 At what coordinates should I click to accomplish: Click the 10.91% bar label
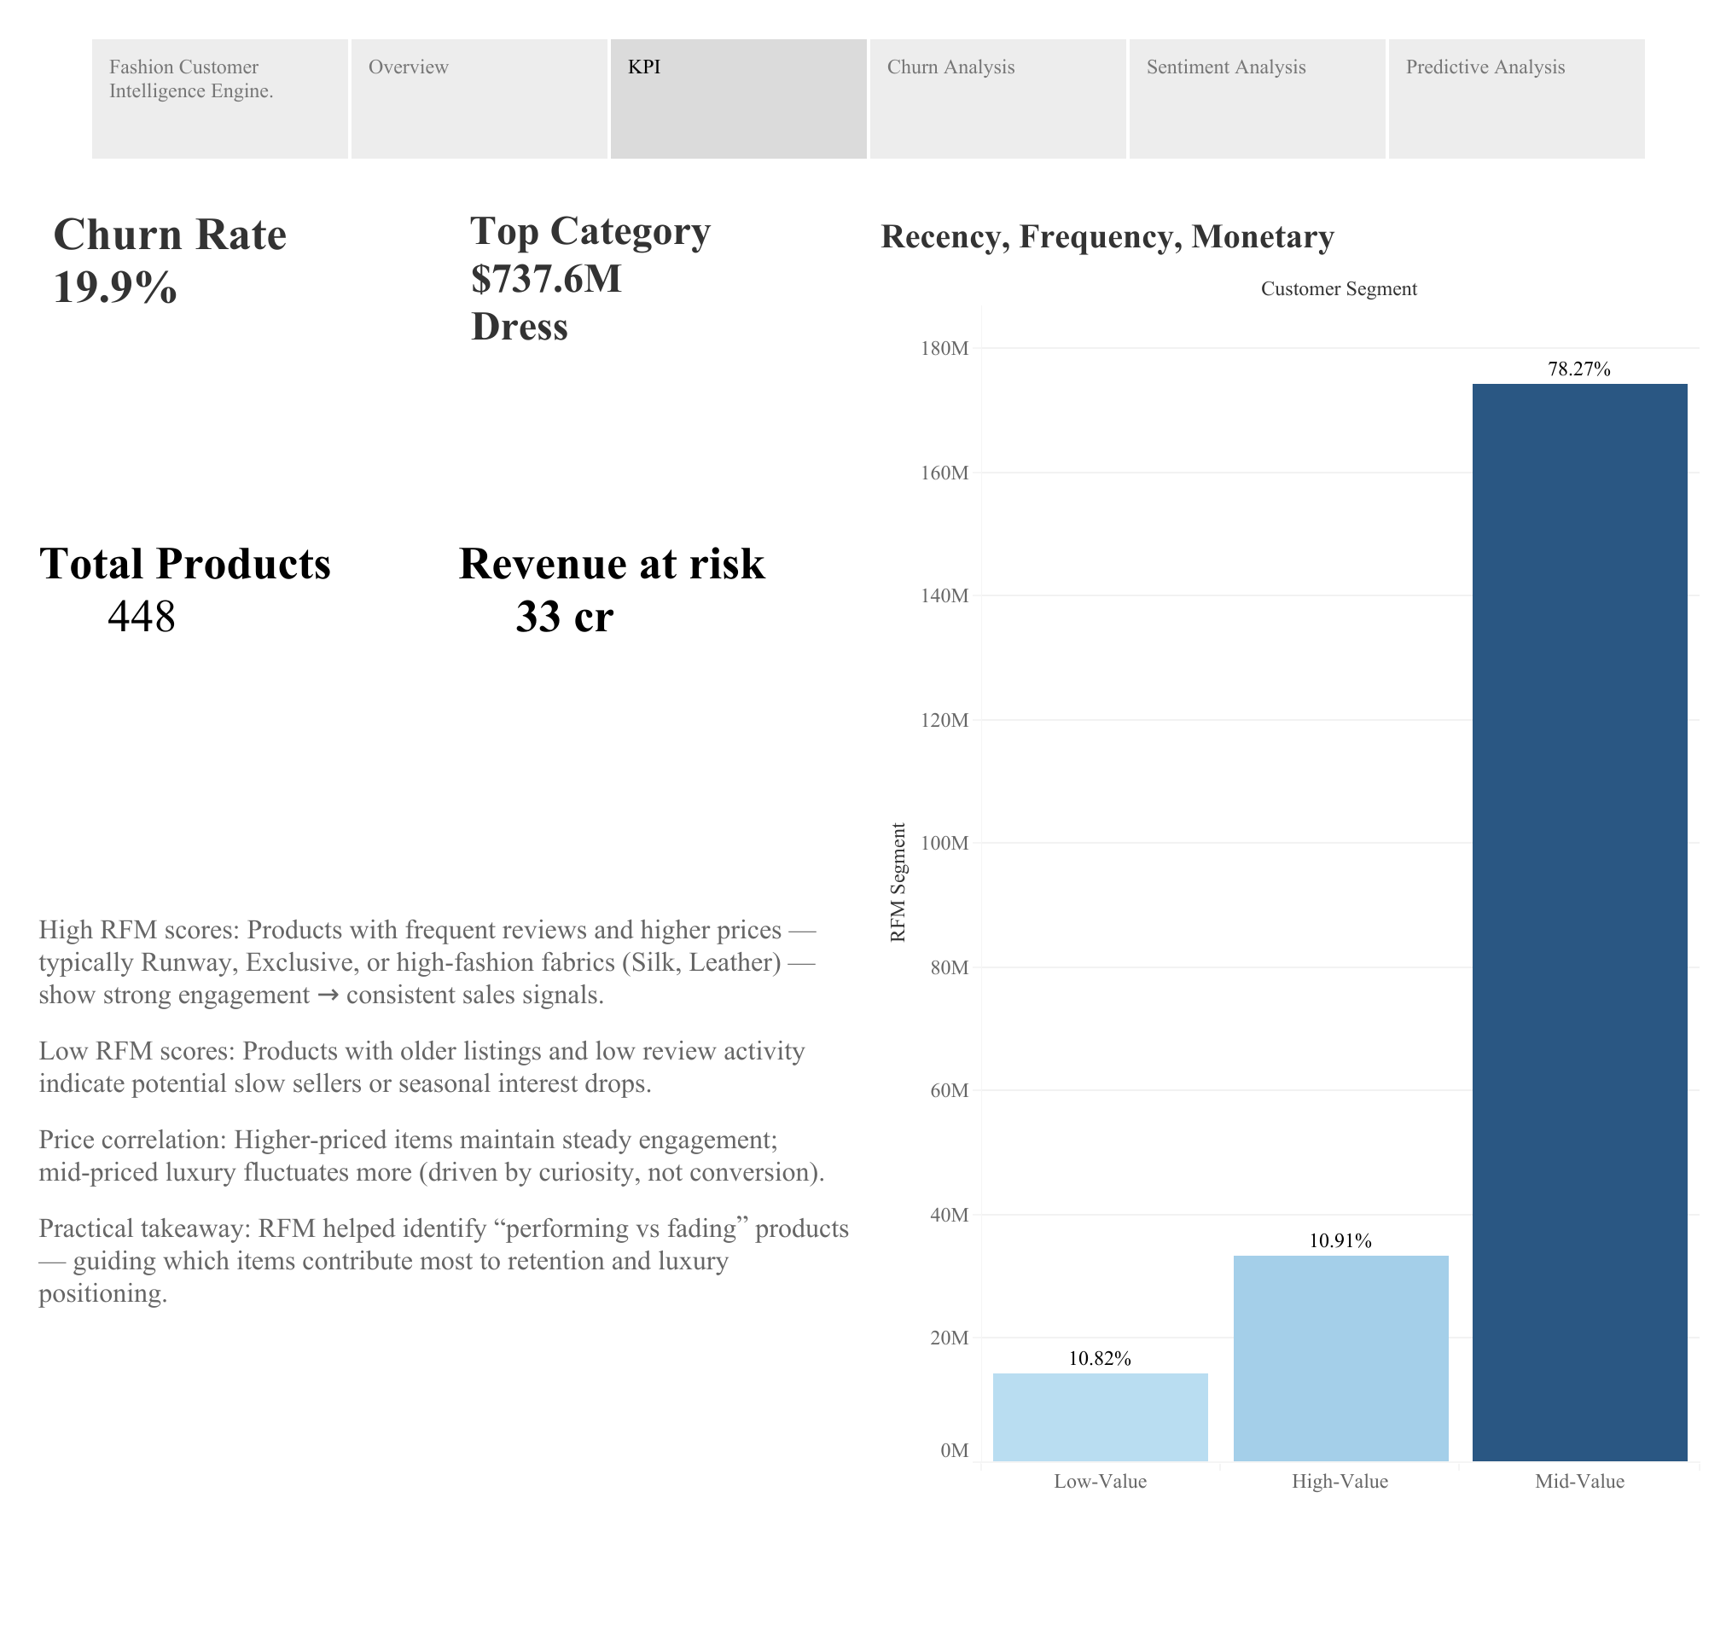point(1340,1241)
